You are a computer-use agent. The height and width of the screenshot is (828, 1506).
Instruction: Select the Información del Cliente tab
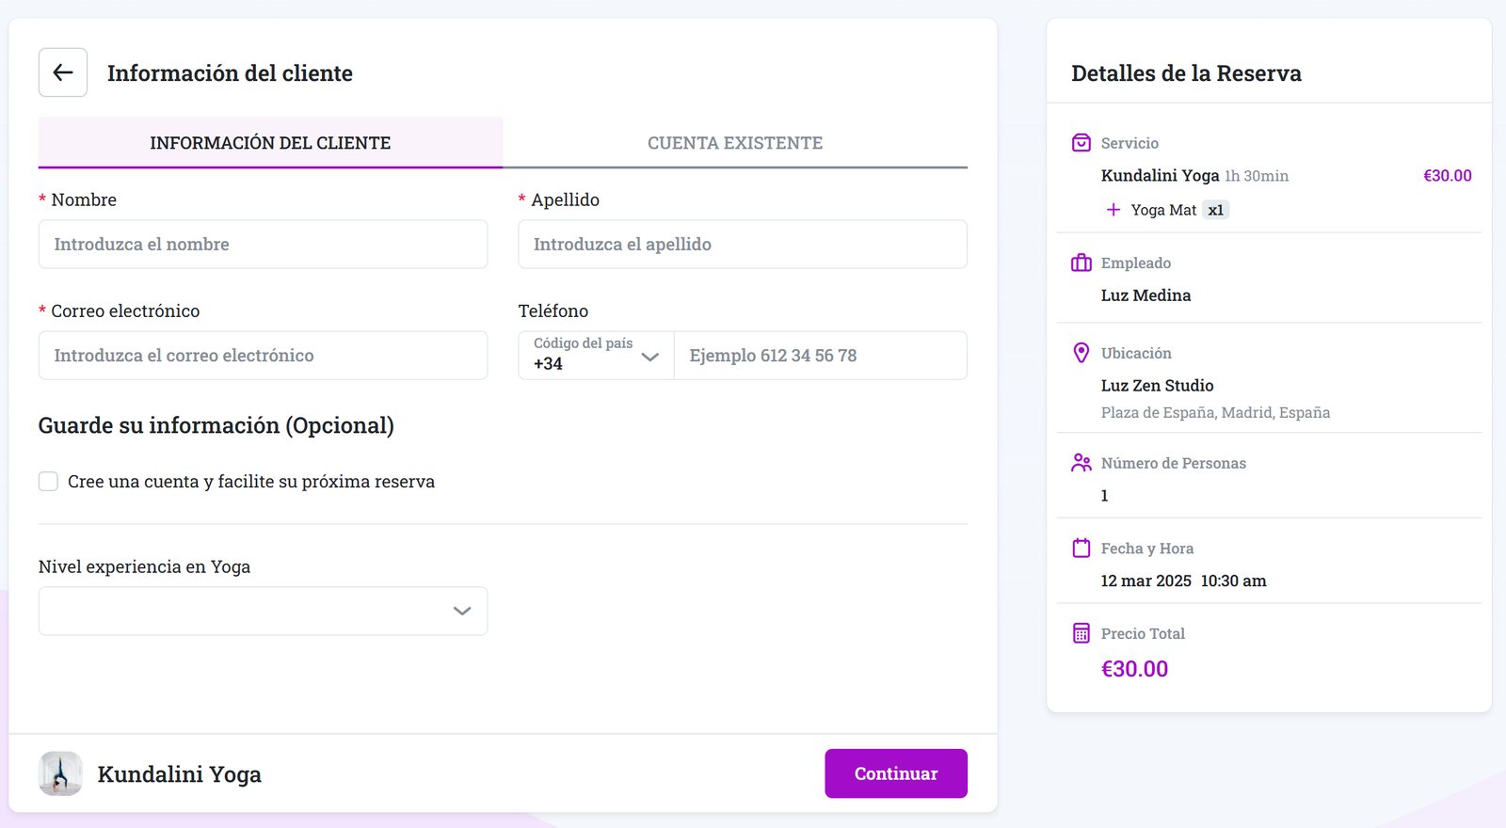coord(270,143)
